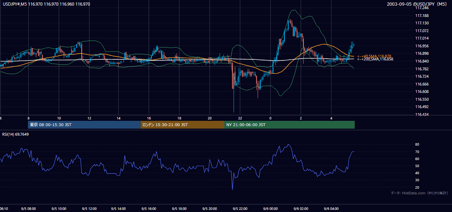This screenshot has height=212, width=452.
Task: Click RSI axis level 70
Action: coord(417,152)
